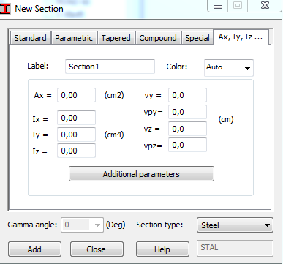The height and width of the screenshot is (264, 283).
Task: Click the (Deg) unit label
Action: (x=116, y=225)
